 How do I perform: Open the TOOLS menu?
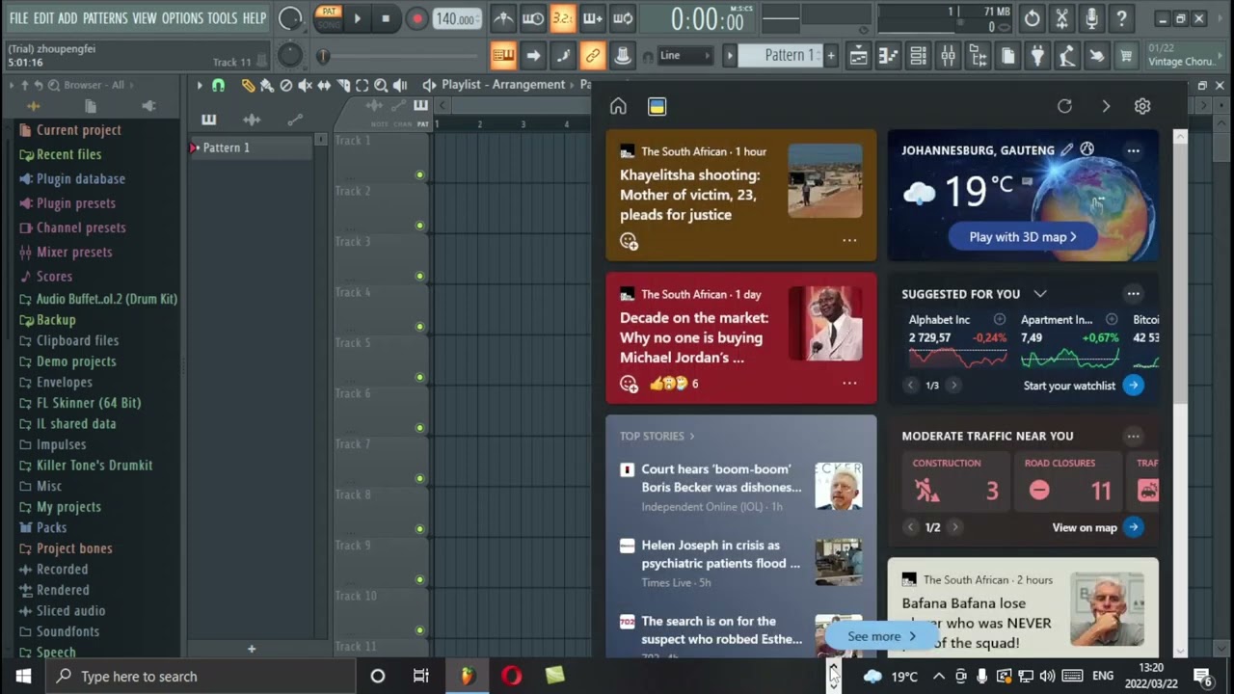click(x=223, y=18)
